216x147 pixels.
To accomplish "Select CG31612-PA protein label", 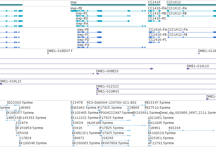I will click(178, 30).
